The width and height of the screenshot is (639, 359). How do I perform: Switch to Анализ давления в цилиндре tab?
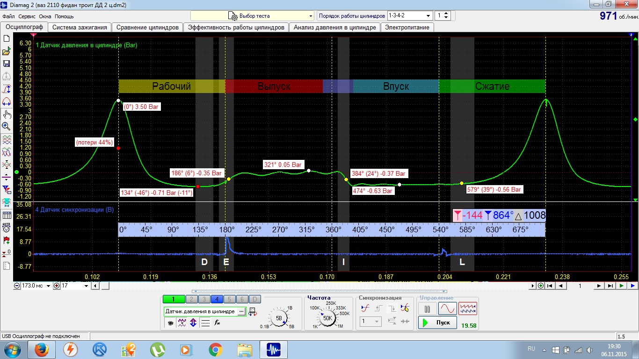[x=335, y=27]
